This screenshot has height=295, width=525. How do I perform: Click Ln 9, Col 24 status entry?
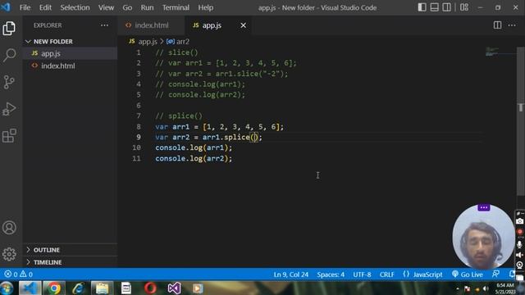290,275
